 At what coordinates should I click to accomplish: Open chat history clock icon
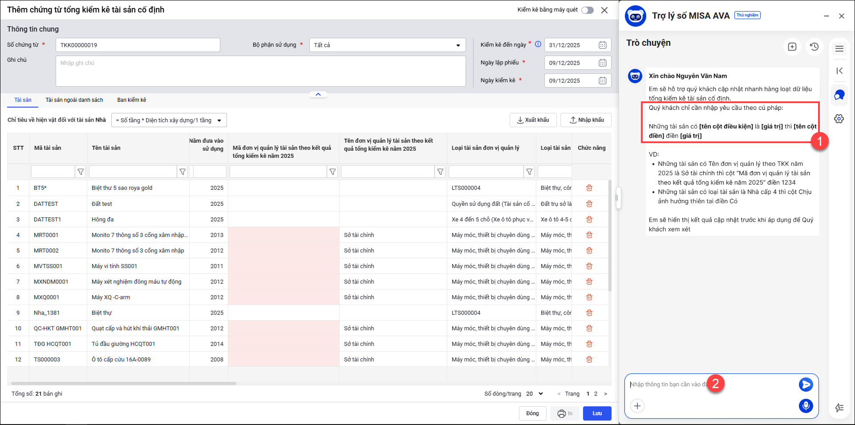814,47
